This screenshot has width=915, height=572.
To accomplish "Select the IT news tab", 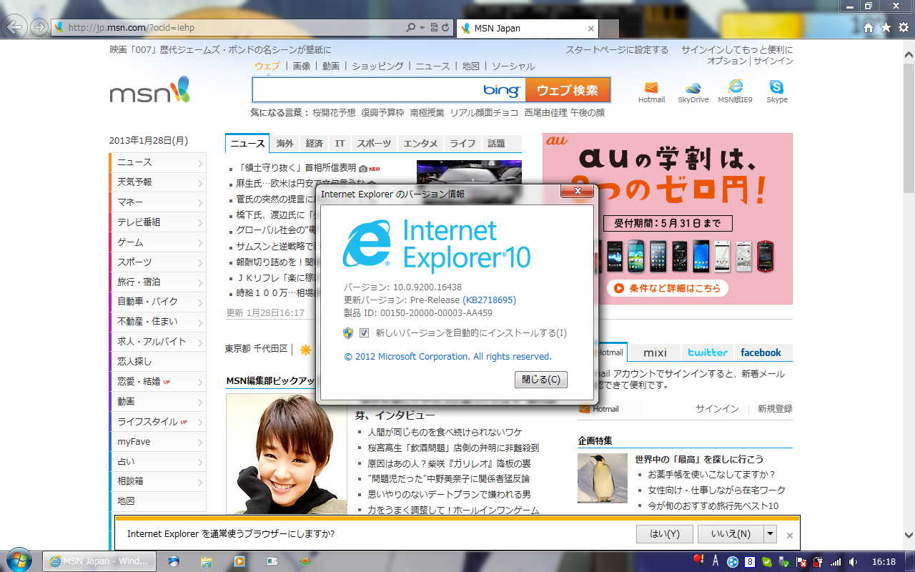I will pos(340,143).
